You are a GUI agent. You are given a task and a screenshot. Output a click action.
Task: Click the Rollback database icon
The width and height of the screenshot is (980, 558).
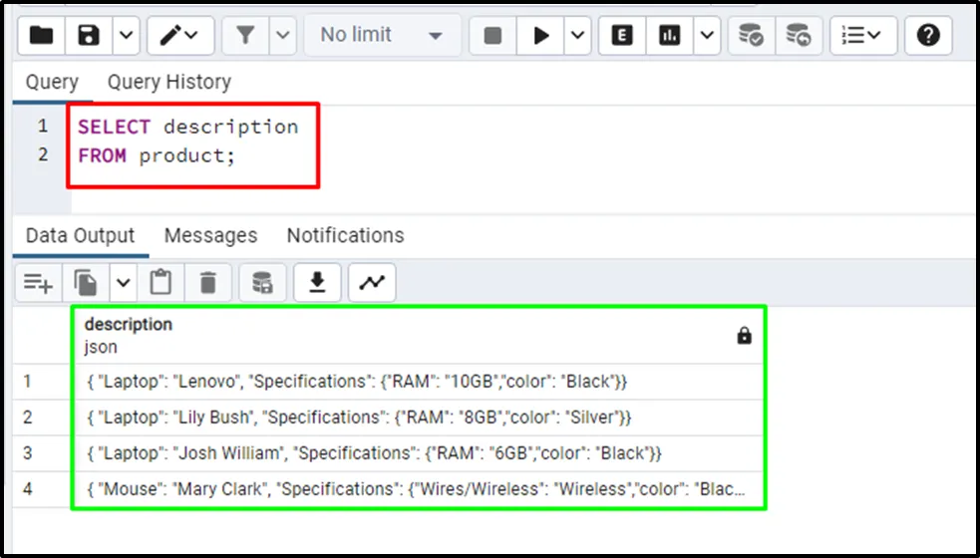click(x=798, y=36)
